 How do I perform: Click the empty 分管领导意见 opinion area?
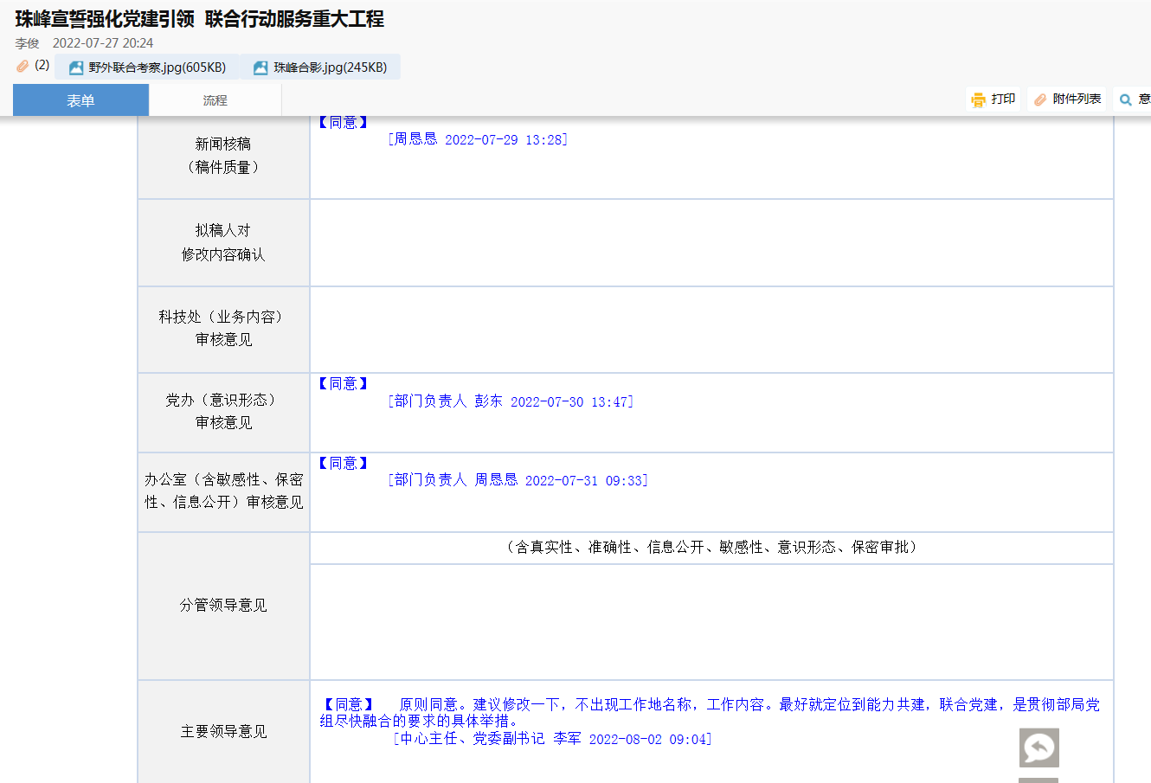(x=711, y=621)
